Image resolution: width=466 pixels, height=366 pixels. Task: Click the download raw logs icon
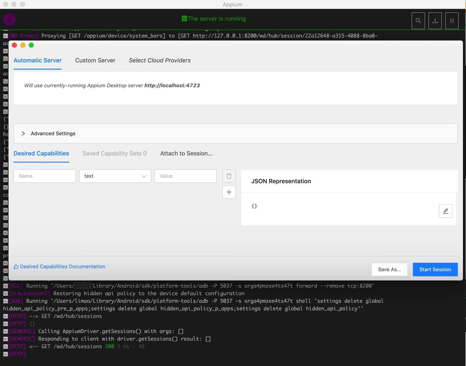click(x=435, y=21)
